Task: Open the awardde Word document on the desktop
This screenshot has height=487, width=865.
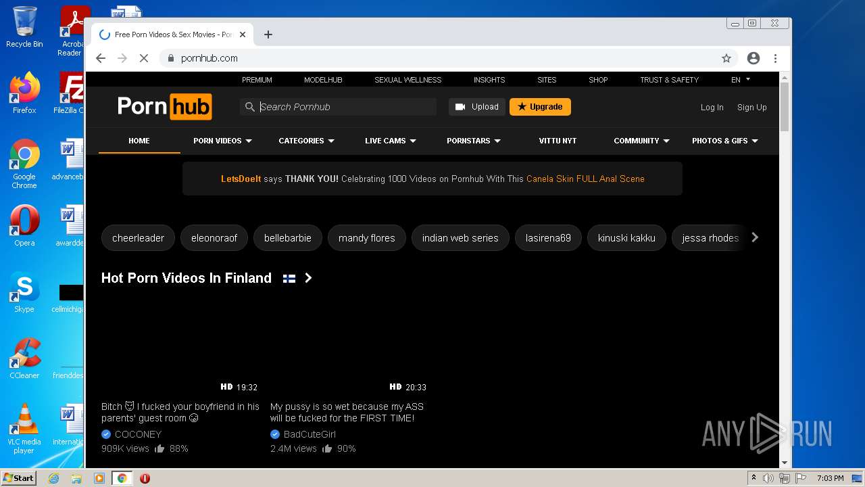Action: 70,226
